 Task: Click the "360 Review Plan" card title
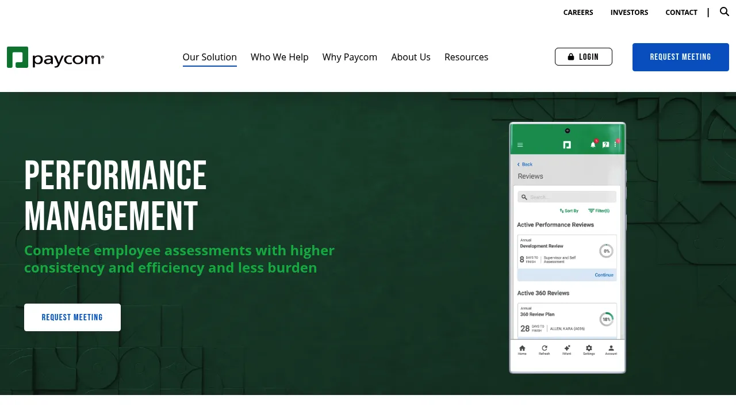(538, 315)
